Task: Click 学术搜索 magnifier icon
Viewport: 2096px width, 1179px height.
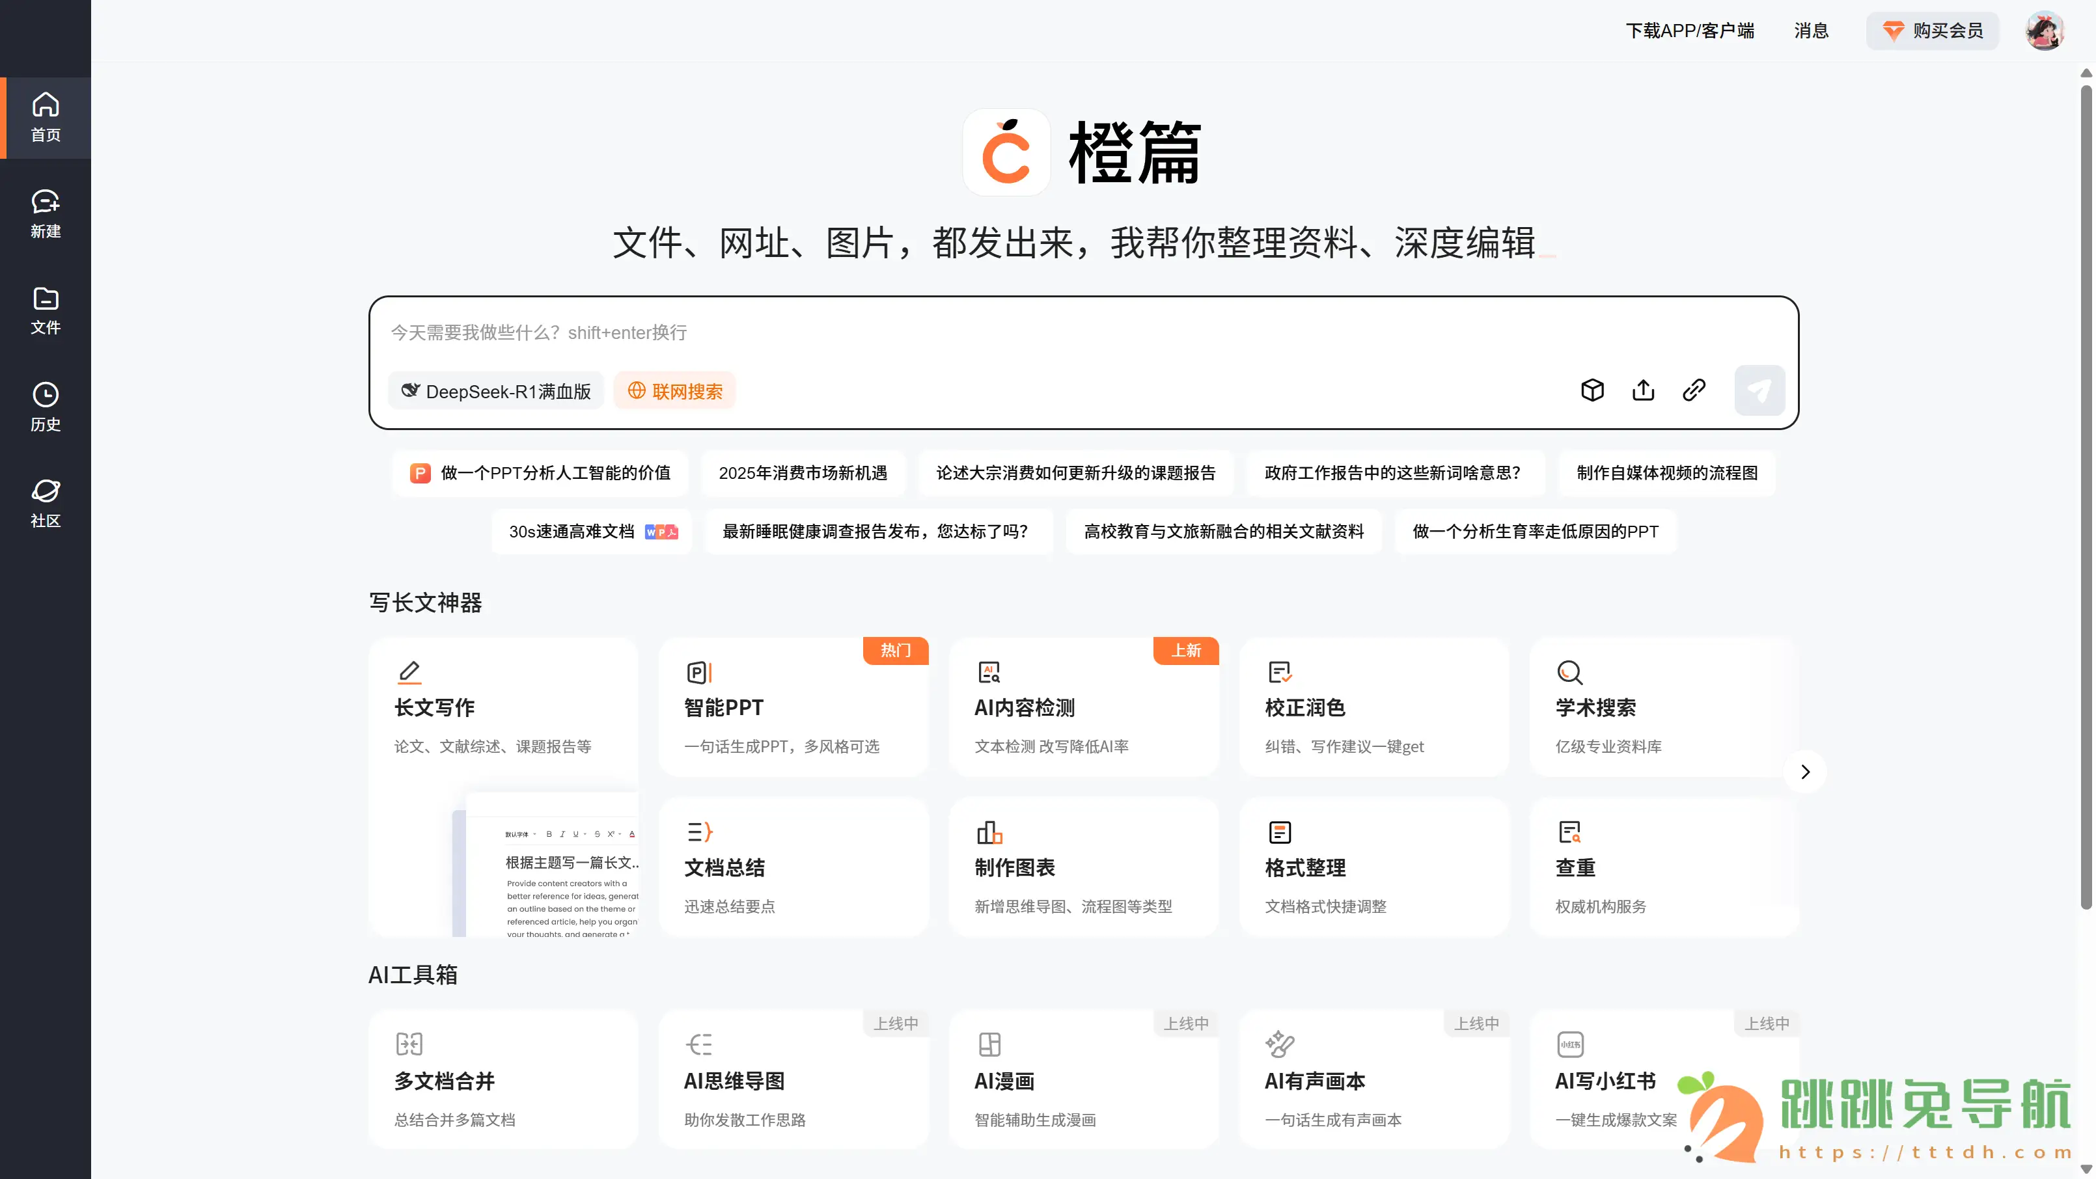Action: tap(1569, 671)
